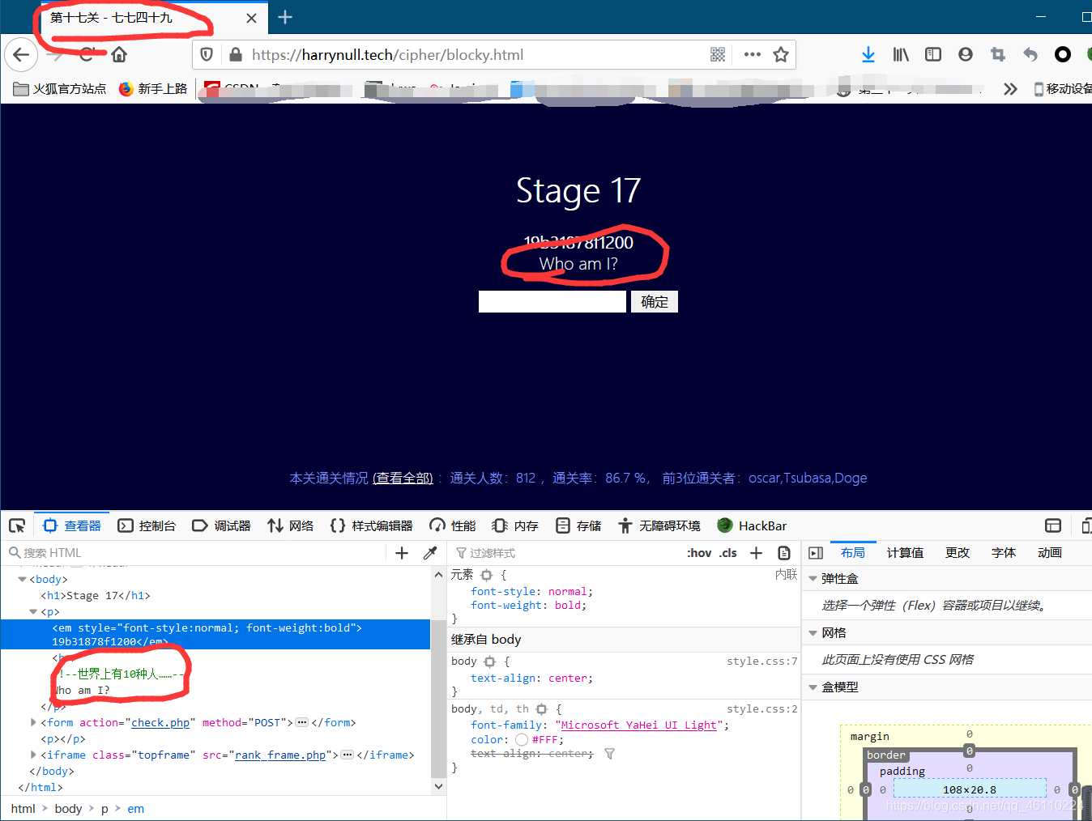Viewport: 1092px width, 821px height.
Task: Select the 计算值 computed tab
Action: (905, 552)
